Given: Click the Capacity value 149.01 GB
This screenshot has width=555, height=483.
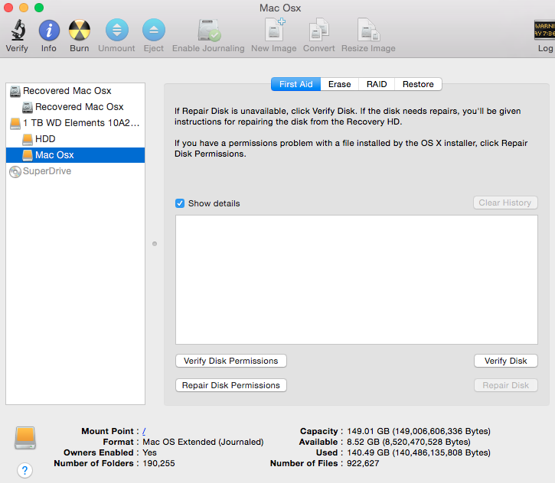Looking at the screenshot, I should tap(419, 431).
